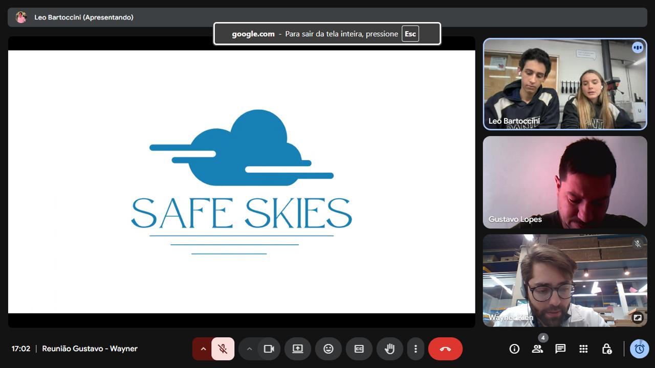Screen dimensions: 655x368
Task: Click picture-in-picture icon on Wayner's tile
Action: point(637,317)
